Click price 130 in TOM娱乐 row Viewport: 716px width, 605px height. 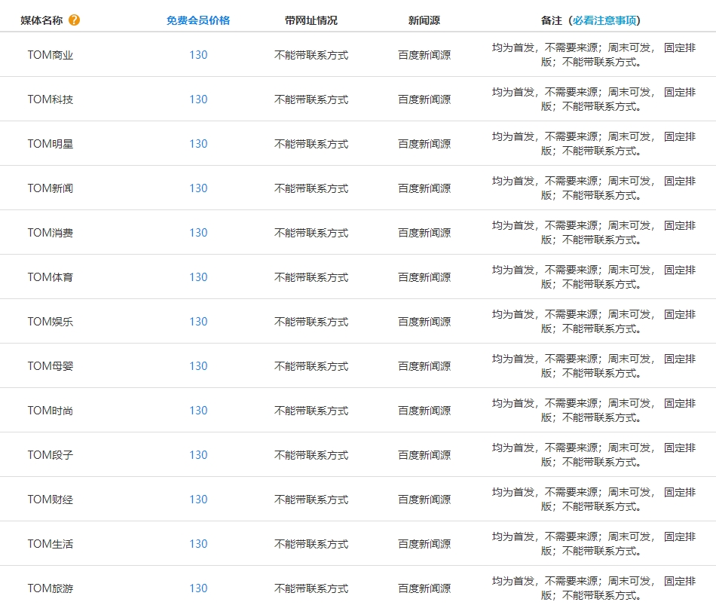(x=198, y=322)
